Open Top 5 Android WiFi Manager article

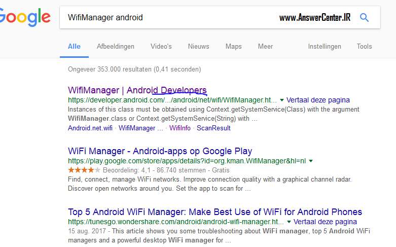215,212
